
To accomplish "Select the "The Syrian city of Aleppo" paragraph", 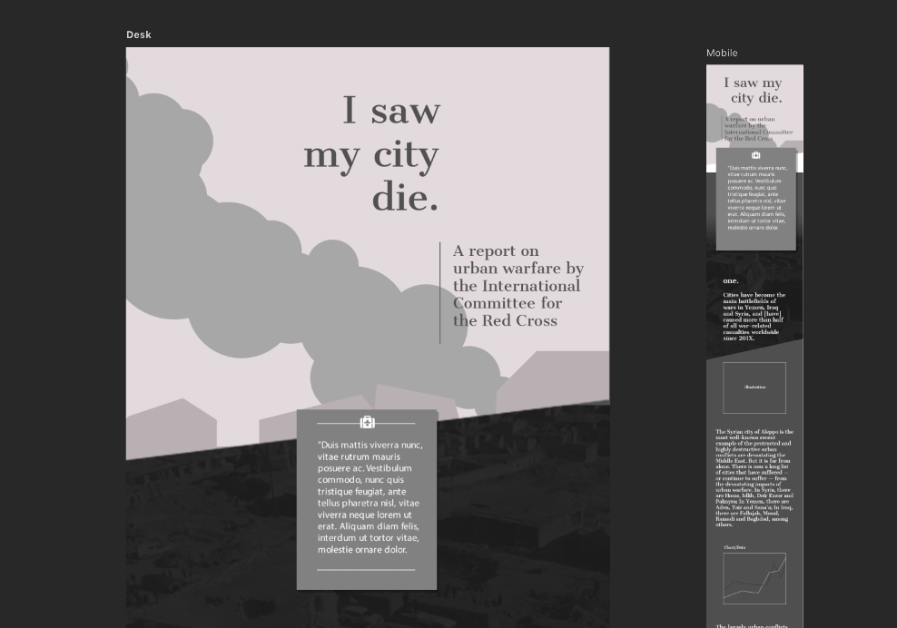I will pos(754,477).
